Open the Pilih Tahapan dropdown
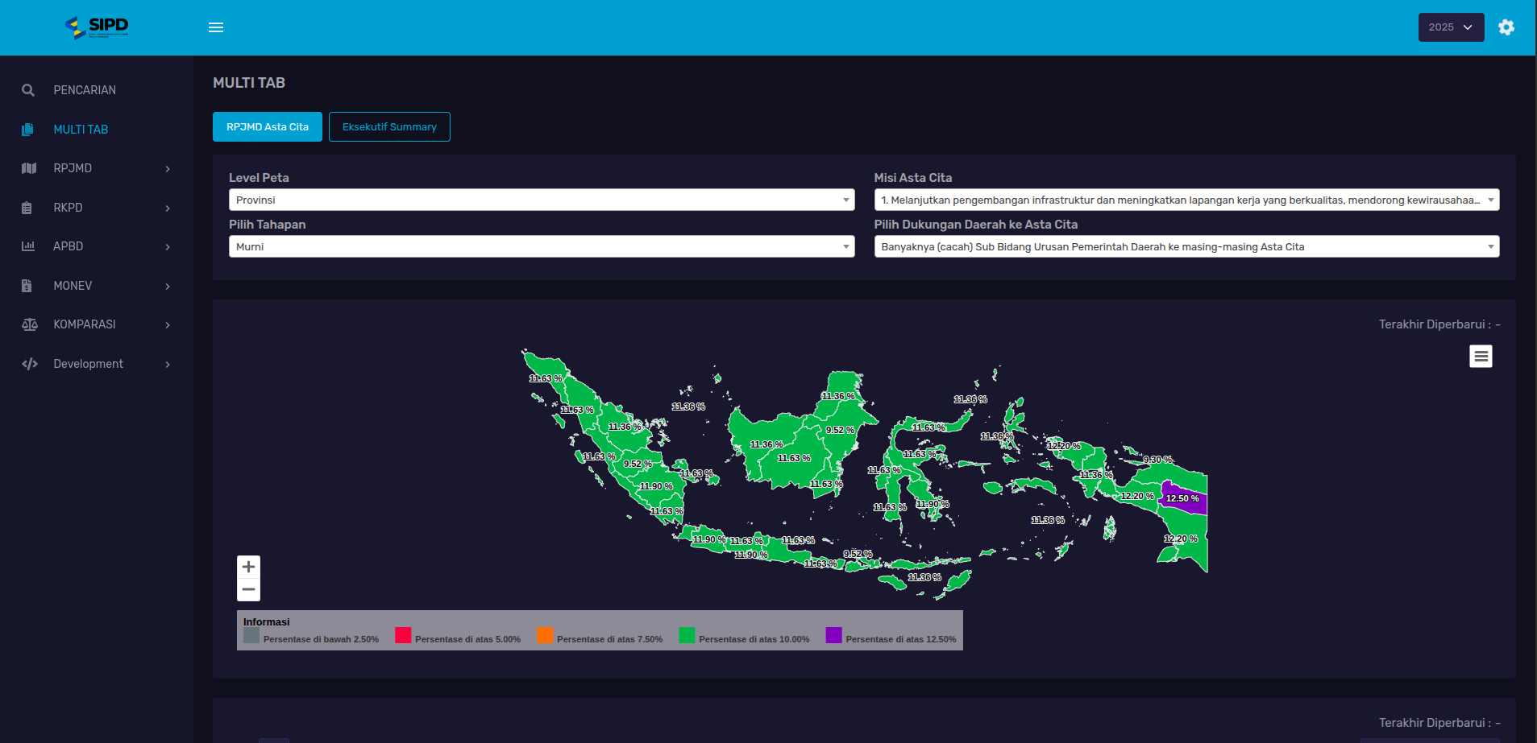This screenshot has width=1537, height=743. coord(541,246)
